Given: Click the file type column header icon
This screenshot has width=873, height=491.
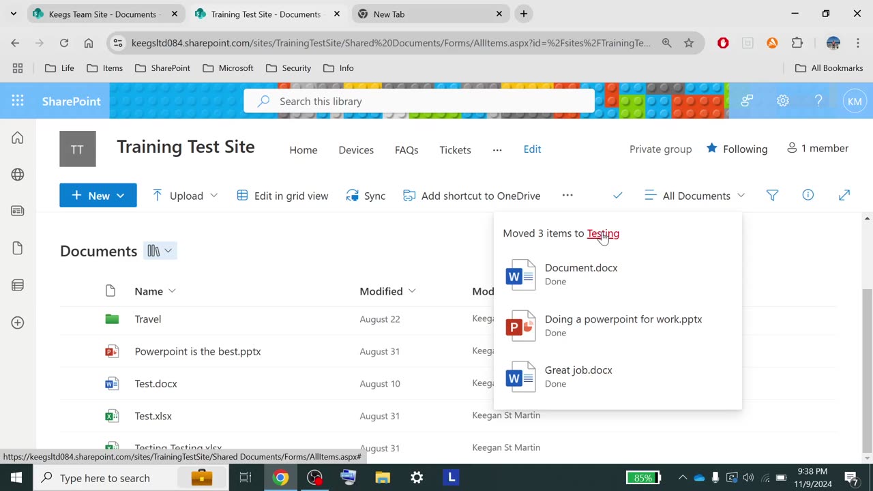Looking at the screenshot, I should pyautogui.click(x=110, y=291).
